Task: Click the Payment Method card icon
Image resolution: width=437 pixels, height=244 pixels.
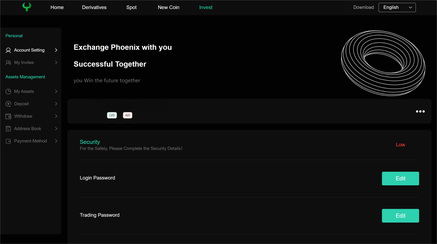Action: [8, 141]
